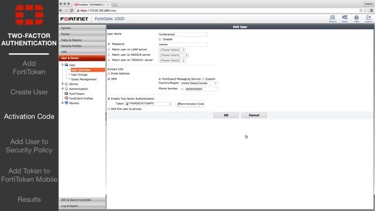
Task: Bookmark page with the star icon
Action: pos(366,11)
